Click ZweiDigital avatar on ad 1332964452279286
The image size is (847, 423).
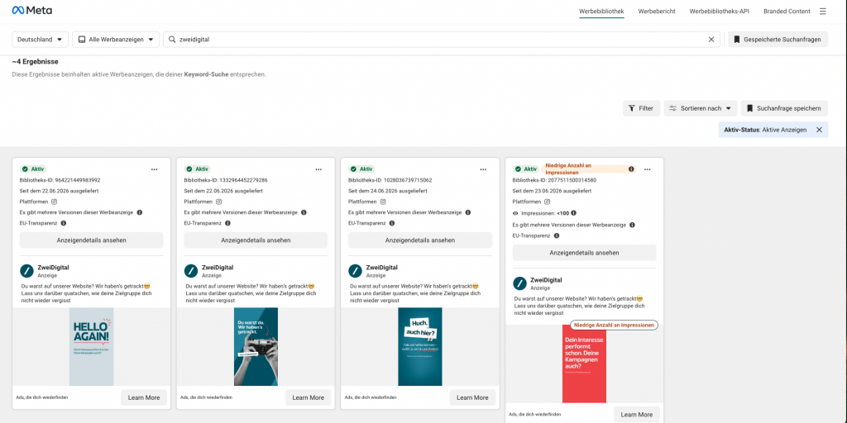pyautogui.click(x=191, y=271)
